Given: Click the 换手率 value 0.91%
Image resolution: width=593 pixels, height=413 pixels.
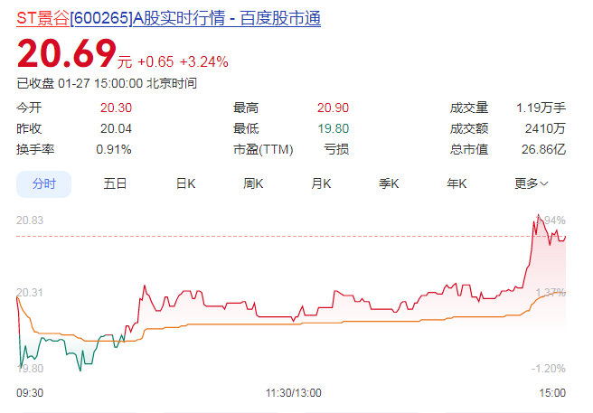Looking at the screenshot, I should [114, 149].
